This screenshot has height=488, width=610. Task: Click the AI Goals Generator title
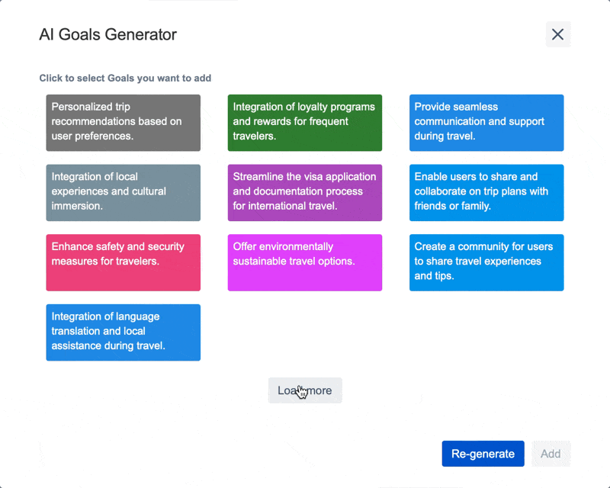[x=108, y=34]
